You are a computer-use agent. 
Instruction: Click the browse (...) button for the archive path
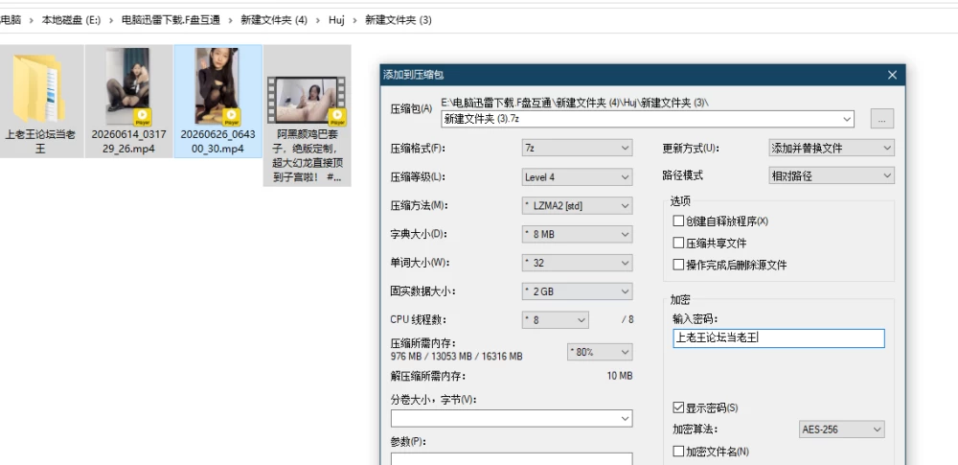881,119
